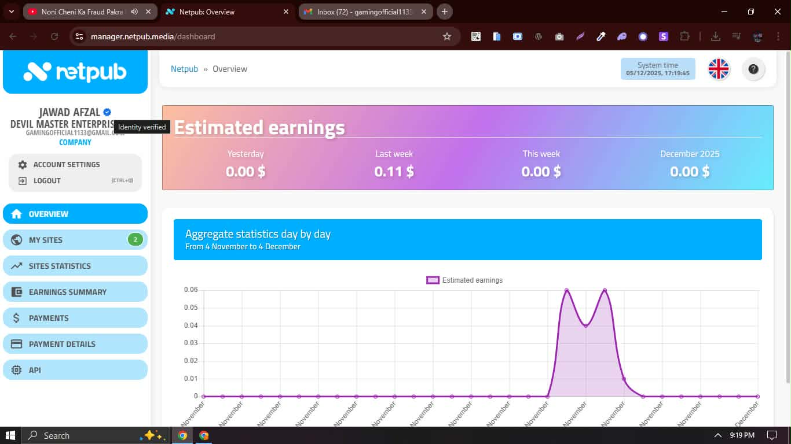Click the 0.01 data point on the chart
The image size is (791, 444).
click(624, 379)
